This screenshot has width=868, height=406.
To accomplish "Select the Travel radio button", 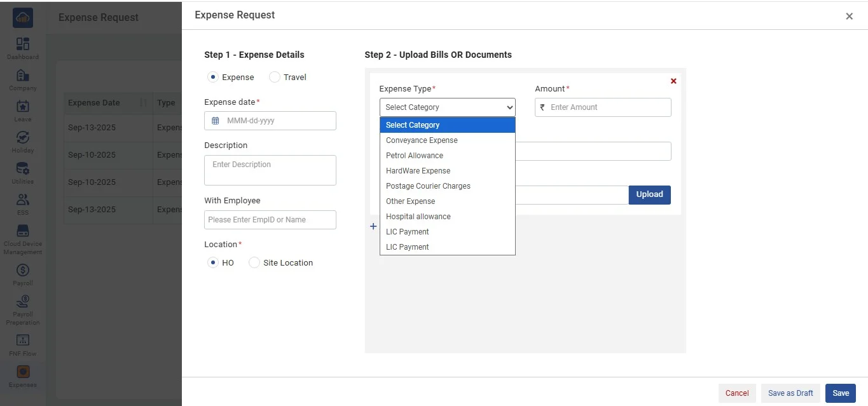I will pos(275,78).
